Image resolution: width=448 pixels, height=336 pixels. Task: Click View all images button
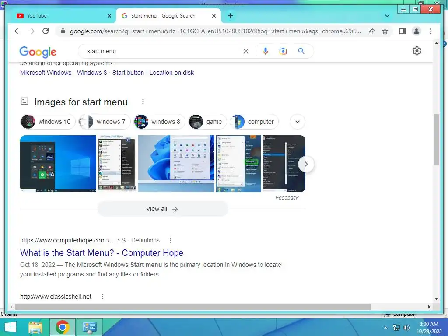click(162, 209)
